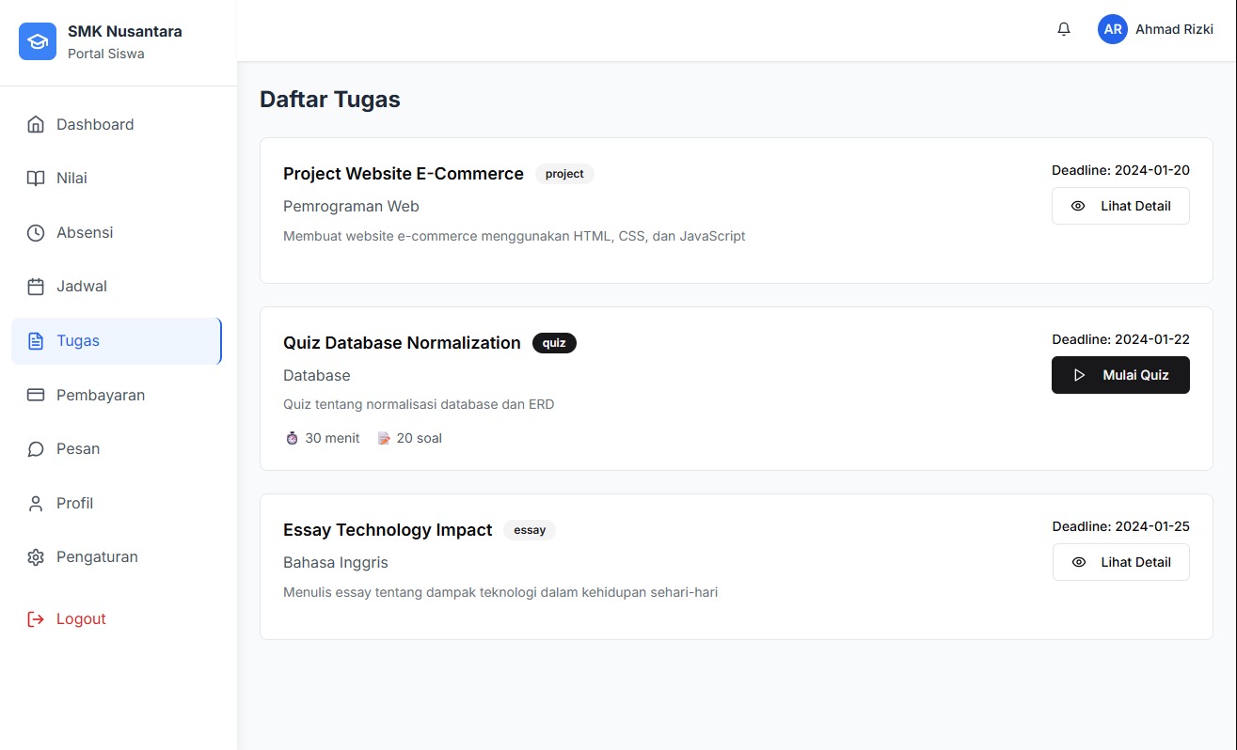1237x750 pixels.
Task: Log out using the Logout link
Action: pyautogui.click(x=81, y=619)
